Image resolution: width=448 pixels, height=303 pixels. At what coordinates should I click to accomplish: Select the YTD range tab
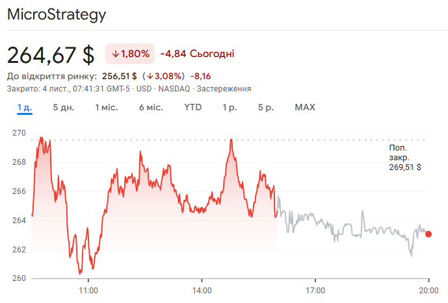(193, 107)
